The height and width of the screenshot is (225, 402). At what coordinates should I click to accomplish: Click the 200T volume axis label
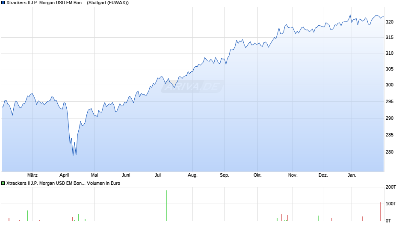coord(391,187)
